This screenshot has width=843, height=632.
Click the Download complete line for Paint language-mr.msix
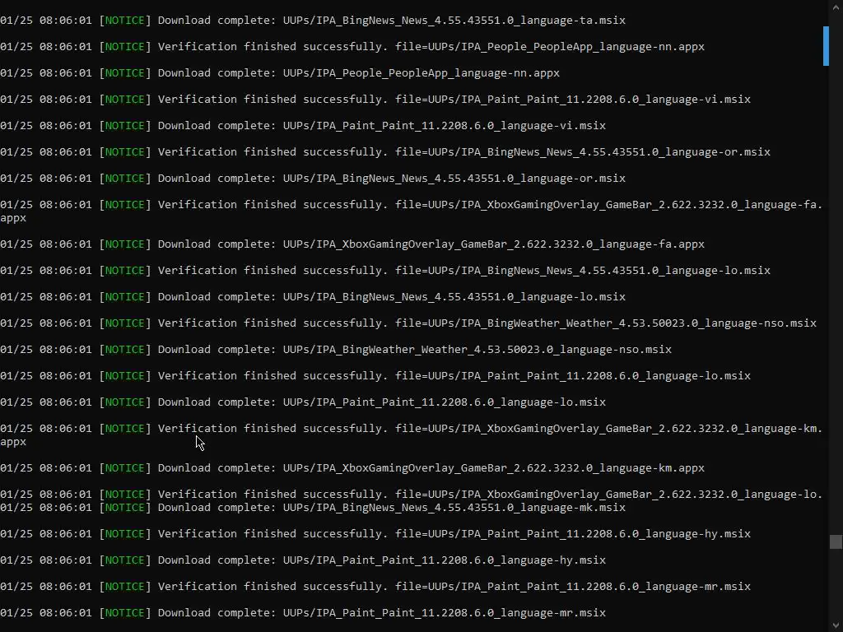(x=303, y=613)
